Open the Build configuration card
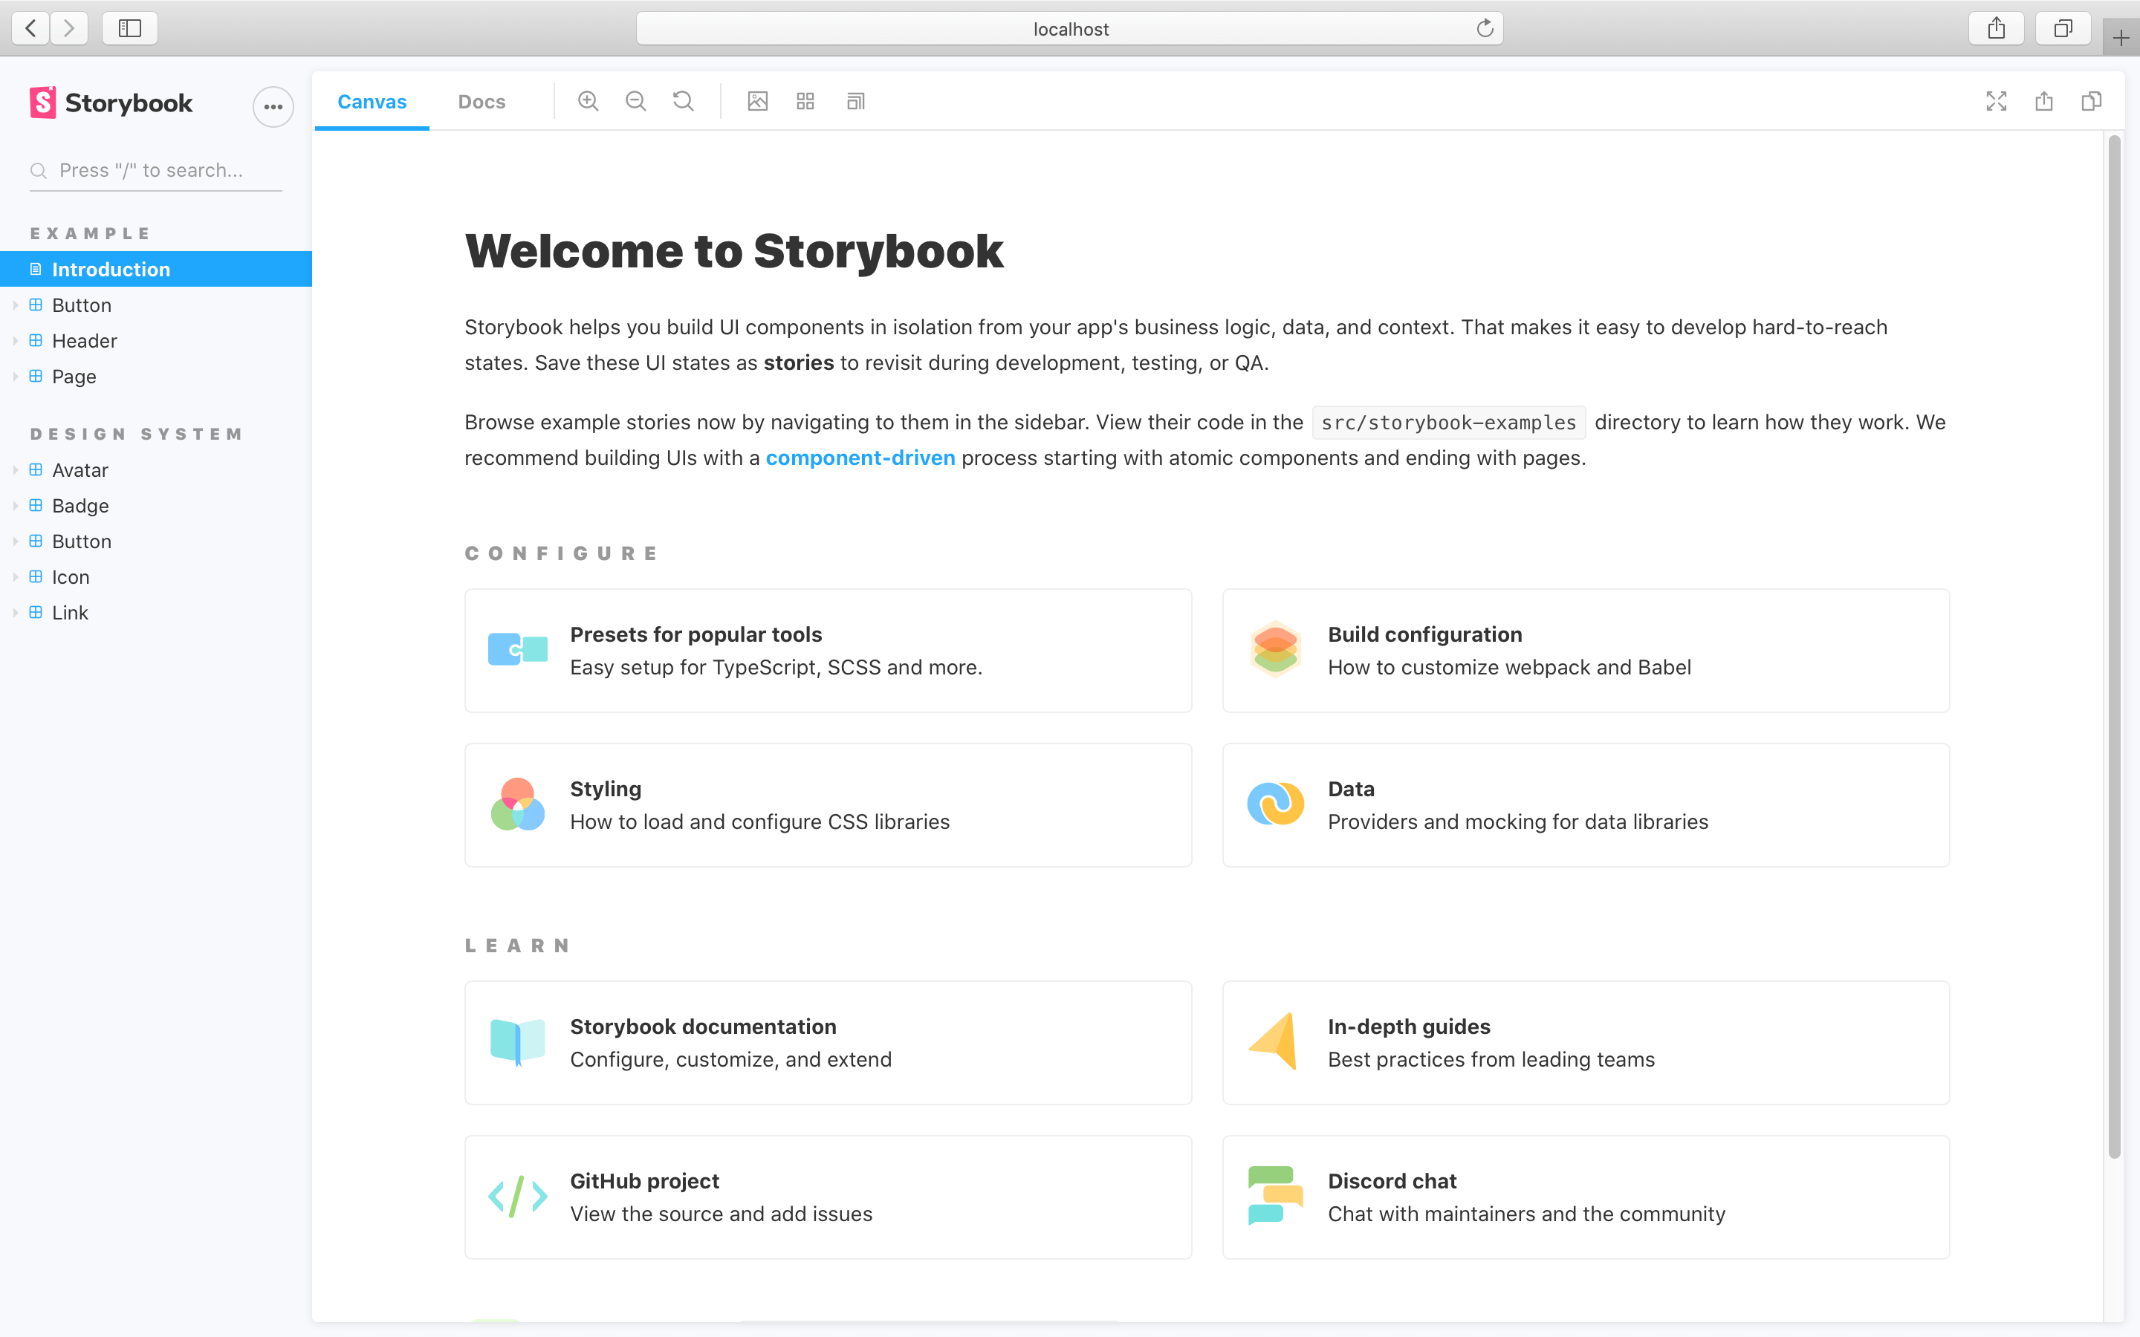This screenshot has height=1337, width=2140. 1586,651
